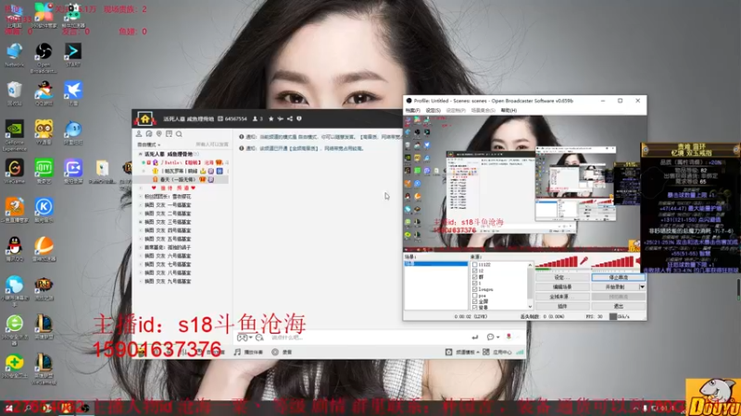Click the bulletin board icon in YY sidebar toolbar
Screen dimensions: 741x416
pos(169,134)
